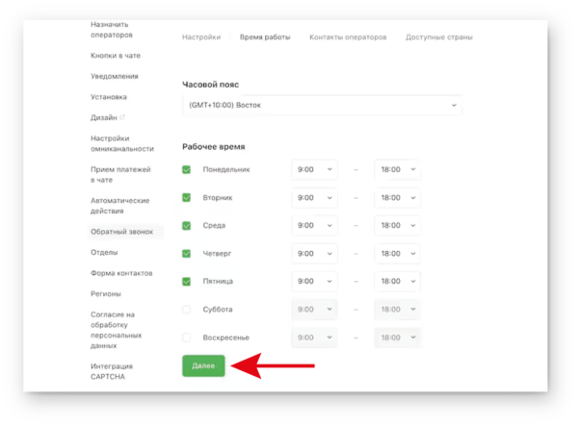Toggle the Четверг checkbox
This screenshot has width=578, height=426.
[187, 254]
